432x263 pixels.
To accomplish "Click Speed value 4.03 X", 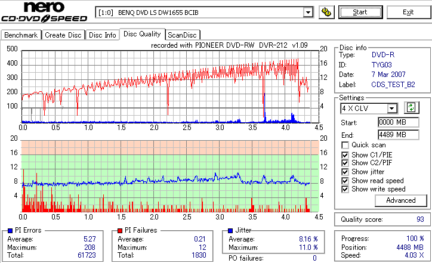I will point(414,255).
